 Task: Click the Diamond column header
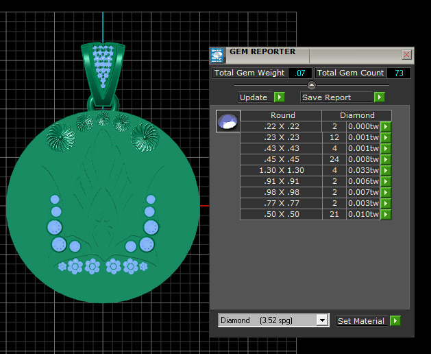(x=357, y=115)
